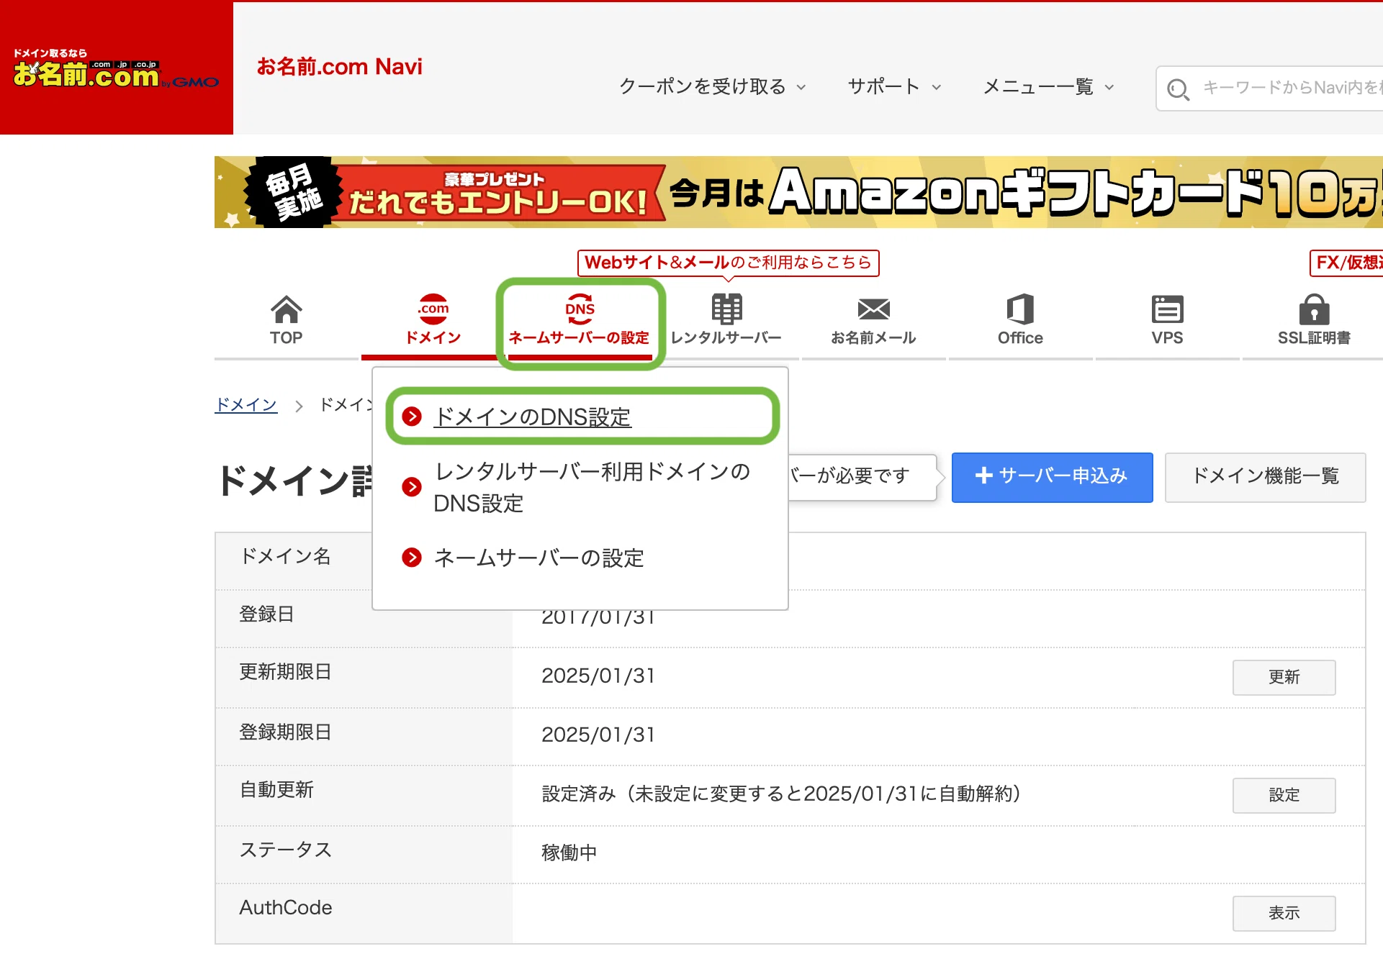This screenshot has width=1383, height=959.
Task: Click 更新 button for 更新期限日
Action: point(1284,677)
